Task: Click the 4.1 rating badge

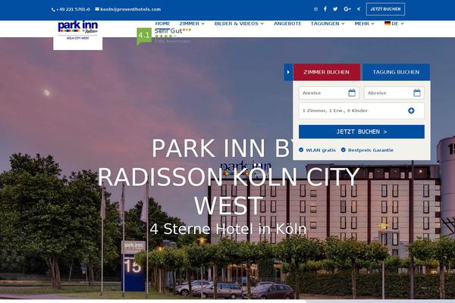Action: pyautogui.click(x=144, y=36)
